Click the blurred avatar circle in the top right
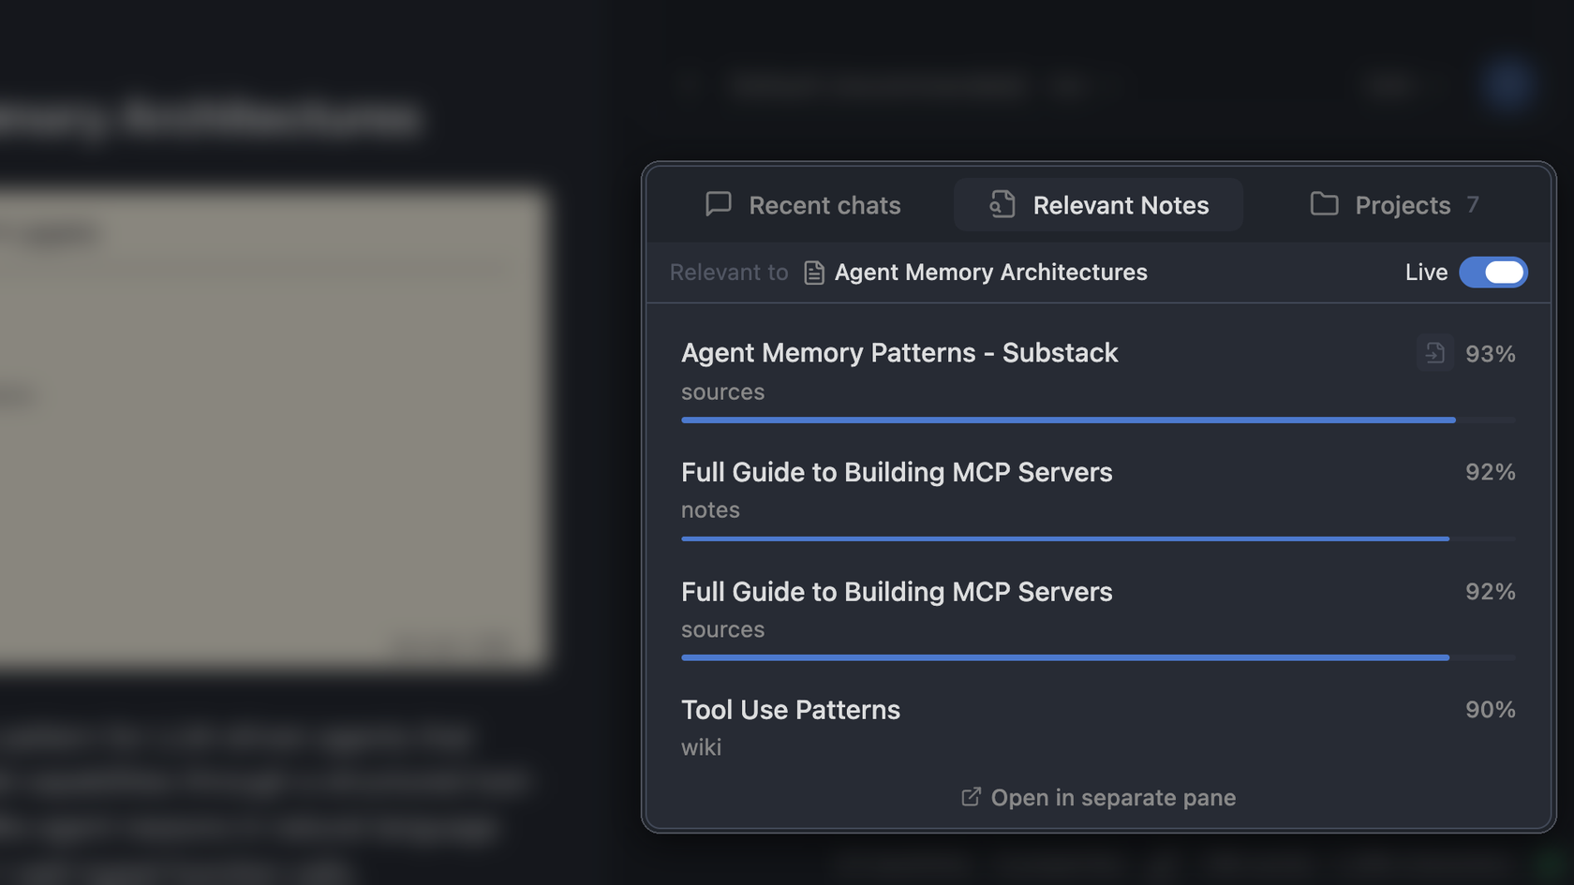 coord(1509,85)
